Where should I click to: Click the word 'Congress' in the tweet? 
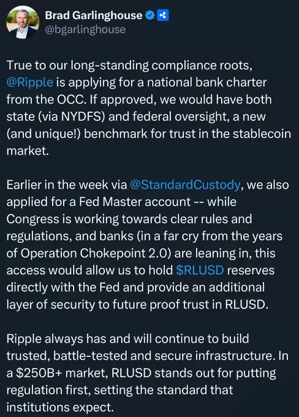click(32, 219)
